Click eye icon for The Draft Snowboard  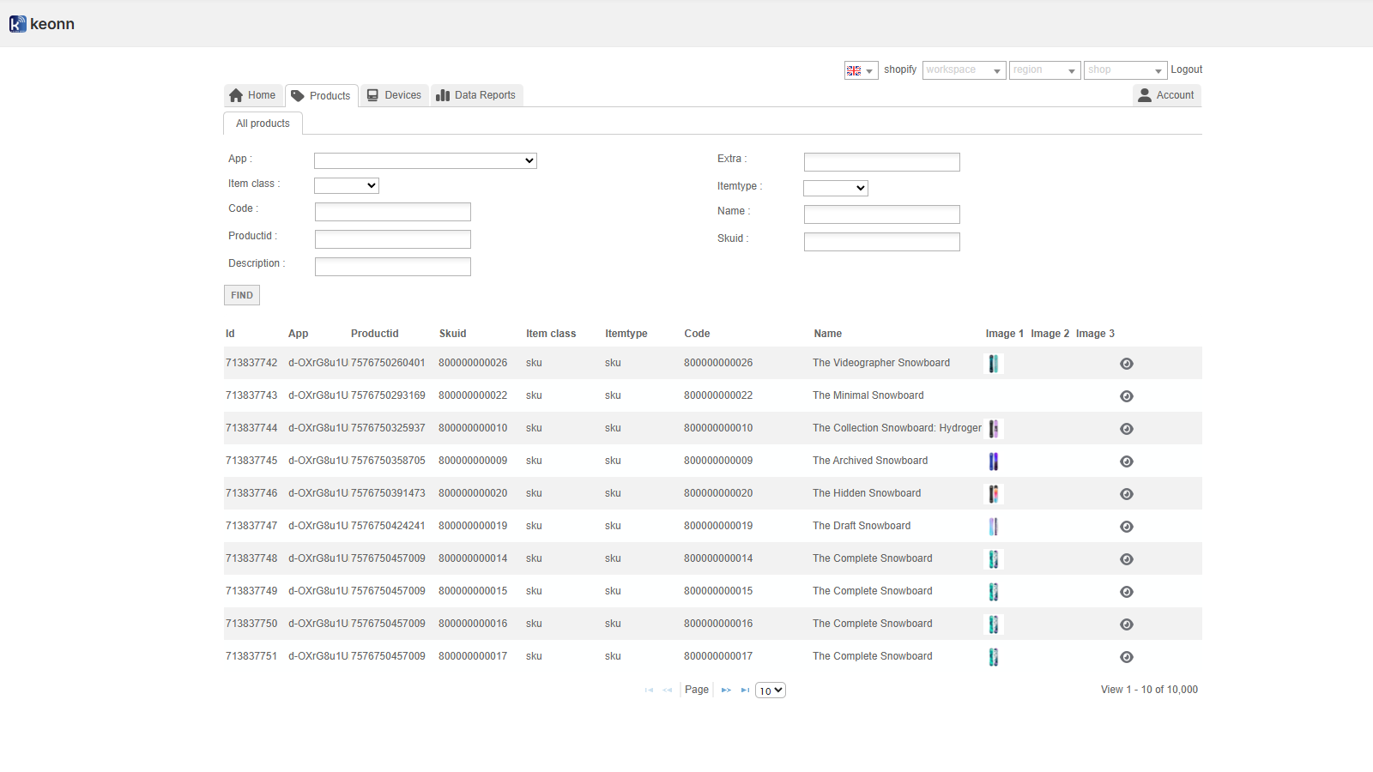[x=1127, y=527]
